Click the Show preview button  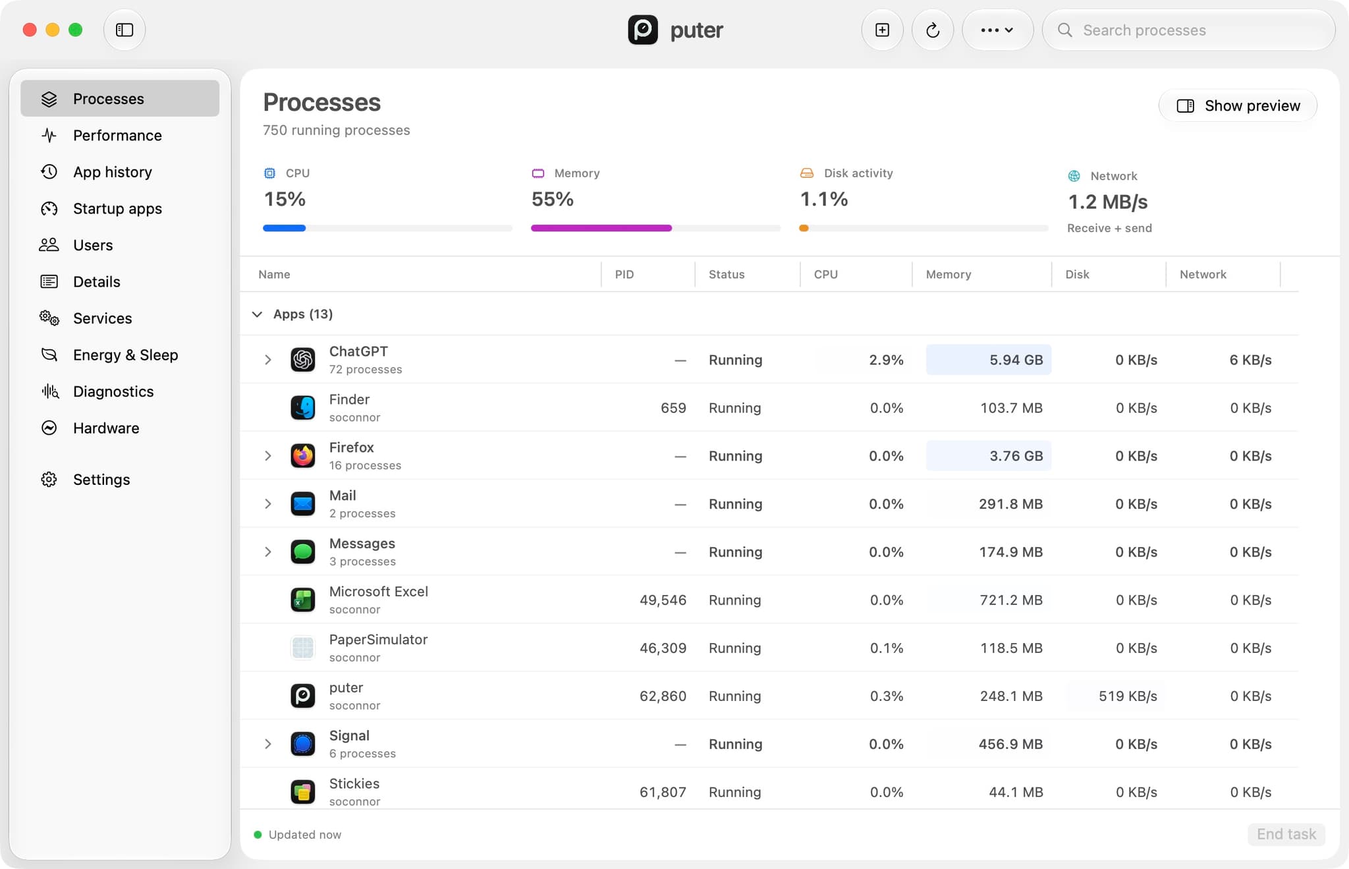point(1238,105)
